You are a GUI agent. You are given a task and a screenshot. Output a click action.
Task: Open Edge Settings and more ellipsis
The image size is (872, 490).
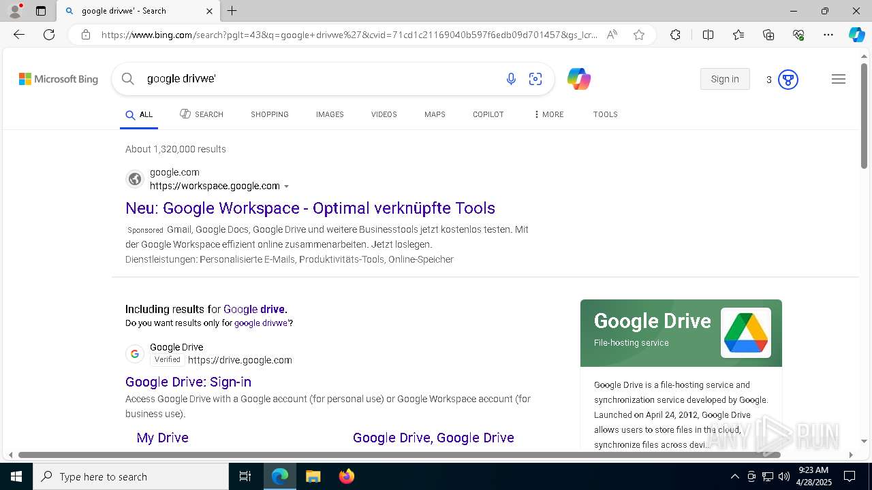pyautogui.click(x=828, y=35)
